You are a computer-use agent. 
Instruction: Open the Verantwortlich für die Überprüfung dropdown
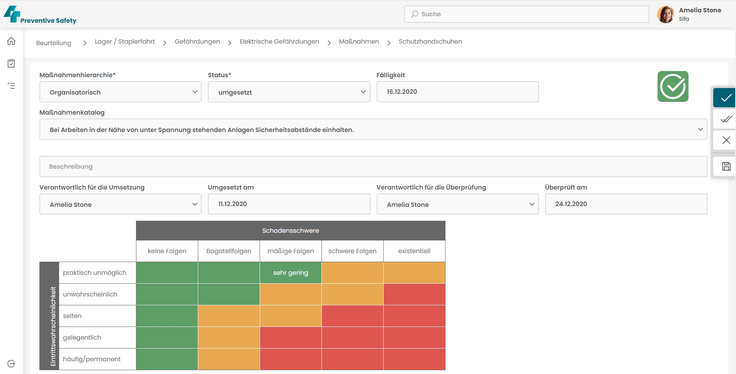(x=457, y=204)
